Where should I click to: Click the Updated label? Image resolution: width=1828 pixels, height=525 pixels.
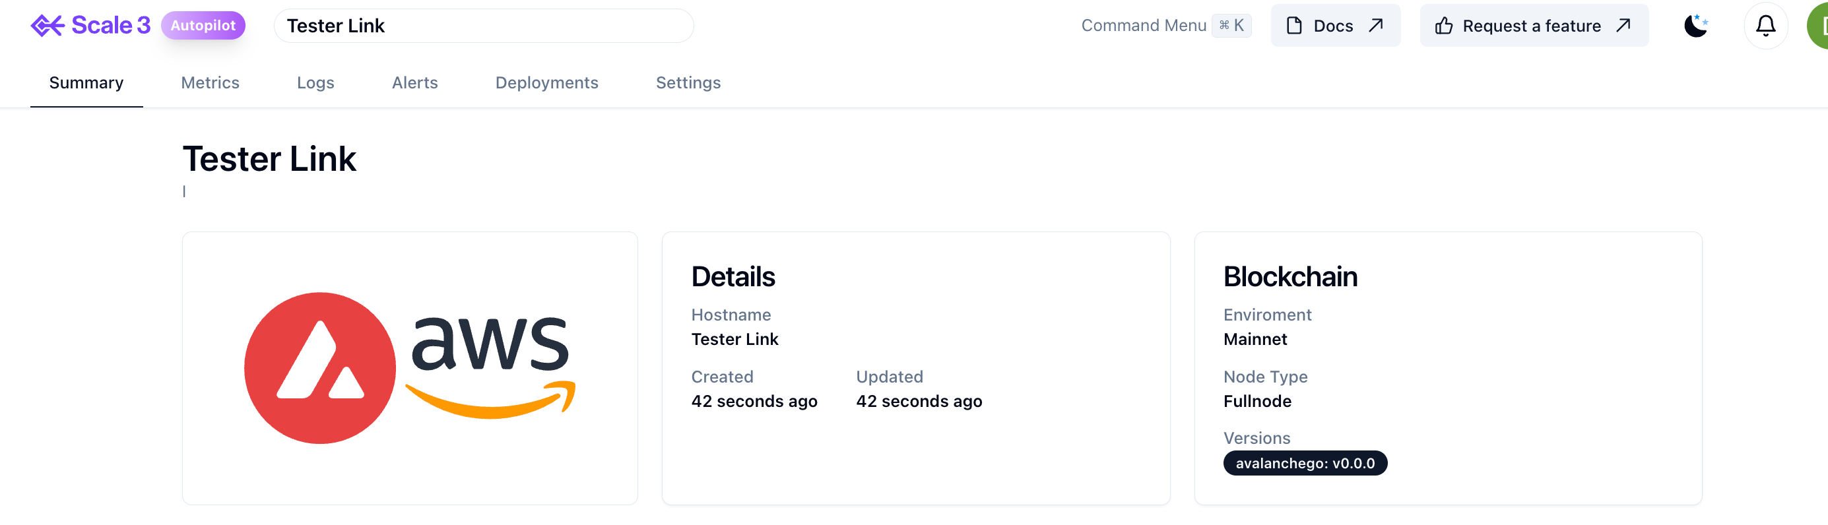click(888, 377)
